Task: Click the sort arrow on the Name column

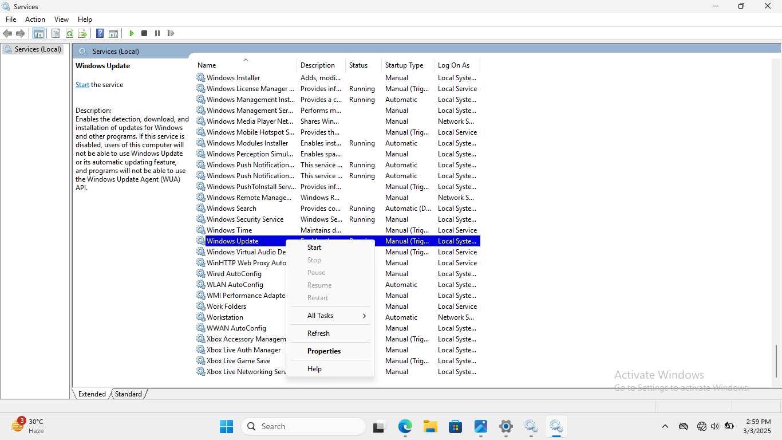Action: point(246,59)
